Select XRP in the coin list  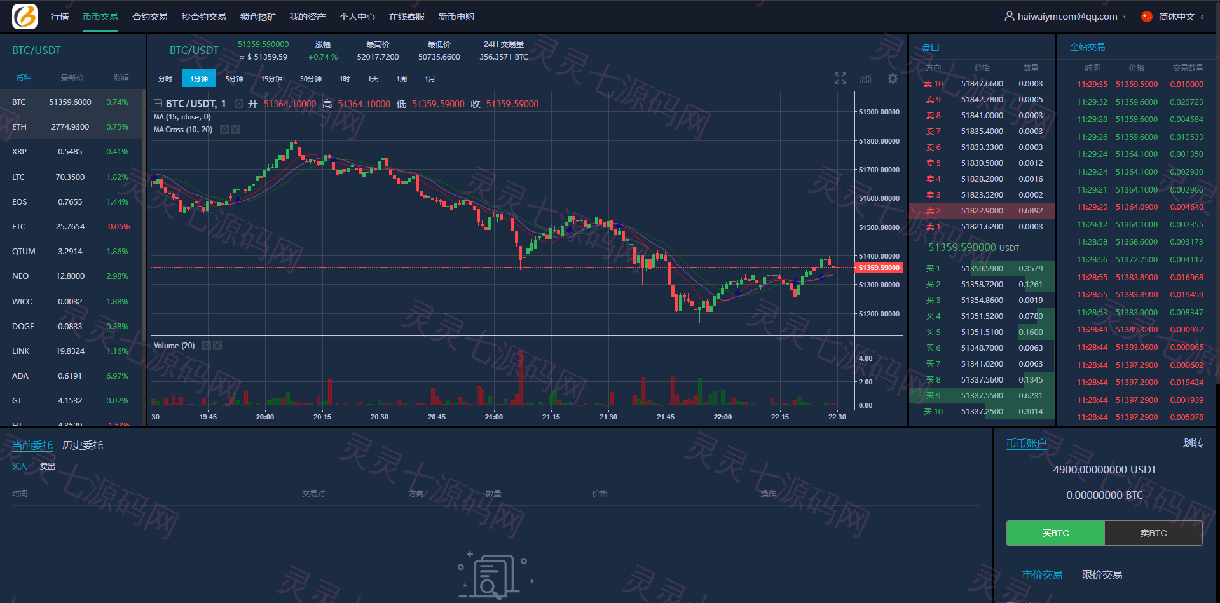tap(72, 152)
